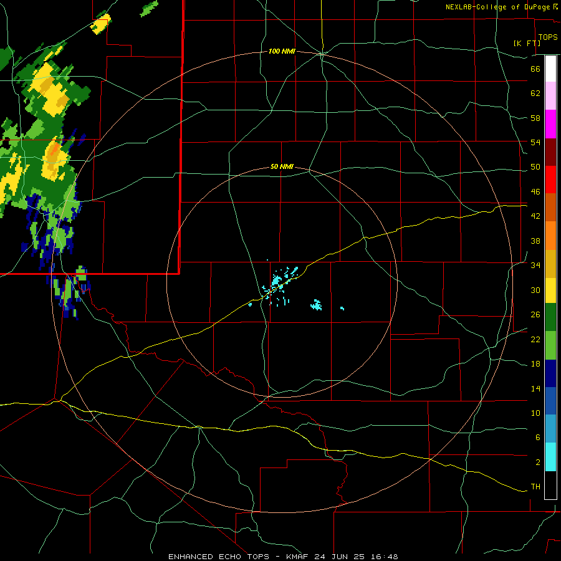This screenshot has width=561, height=561.
Task: Click the "10" legend value
Action: (535, 413)
